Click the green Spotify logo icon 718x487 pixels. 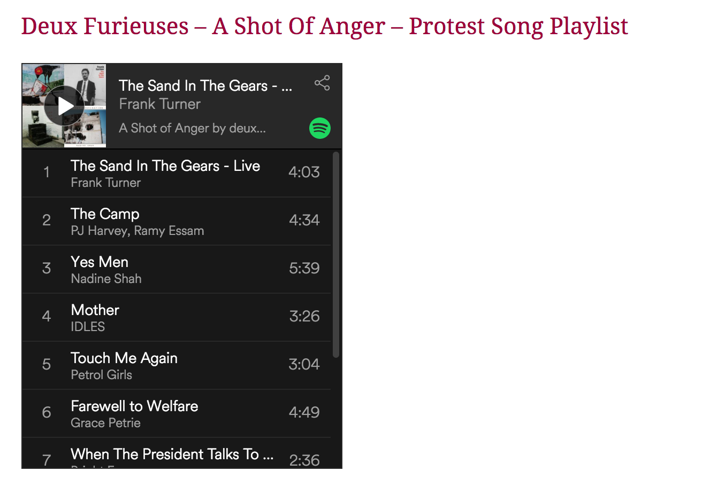[320, 128]
